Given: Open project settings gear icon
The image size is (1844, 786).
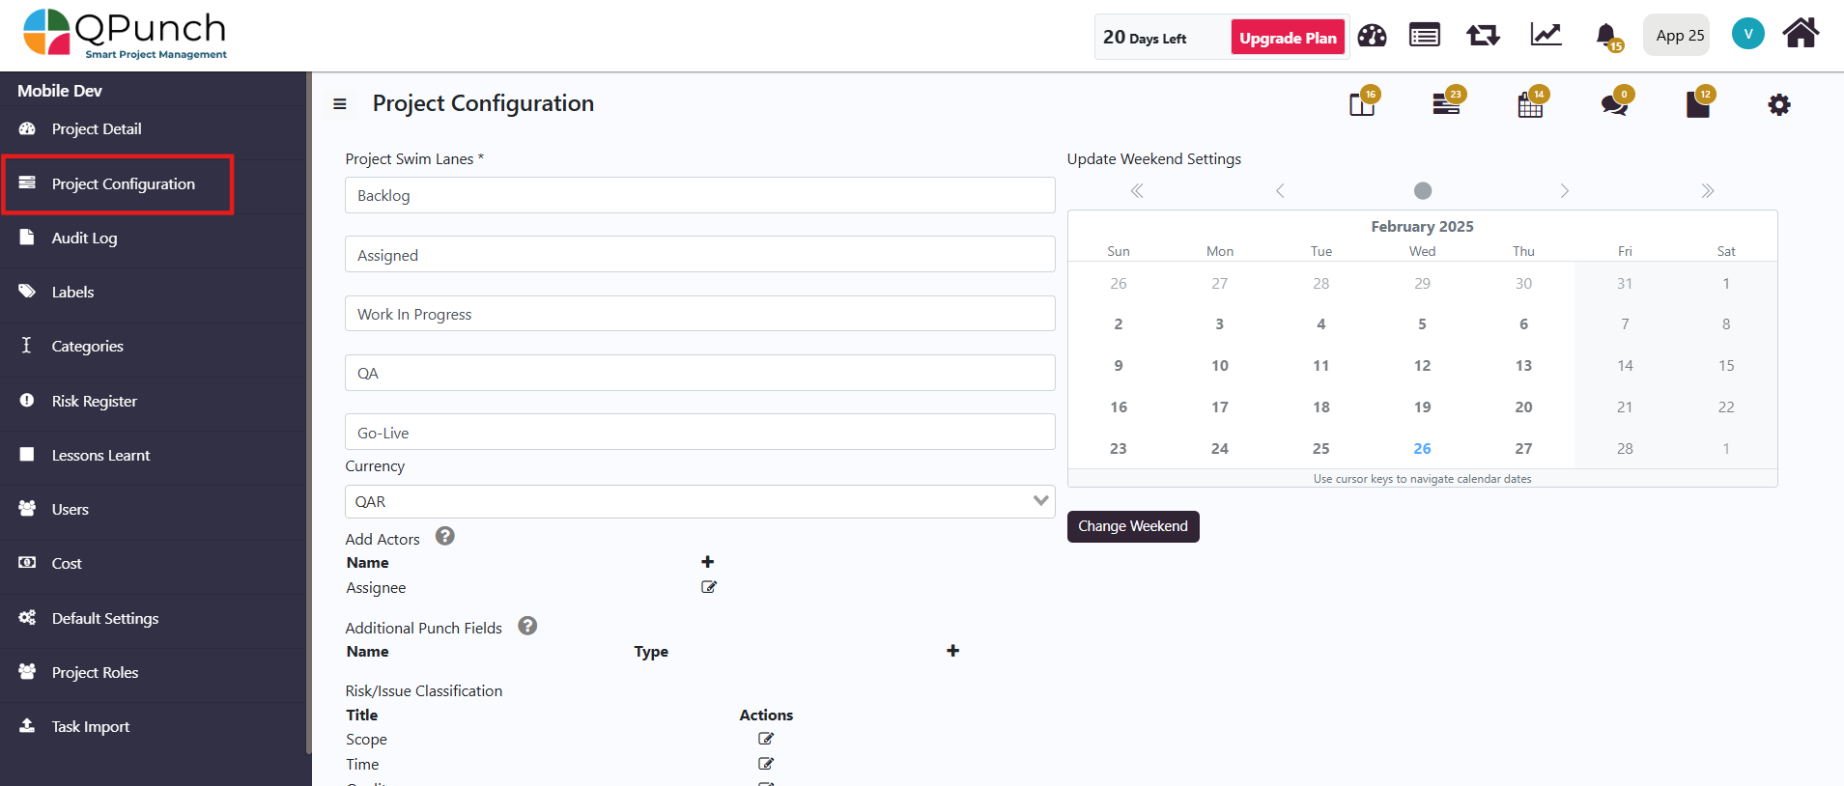Looking at the screenshot, I should 1779,104.
